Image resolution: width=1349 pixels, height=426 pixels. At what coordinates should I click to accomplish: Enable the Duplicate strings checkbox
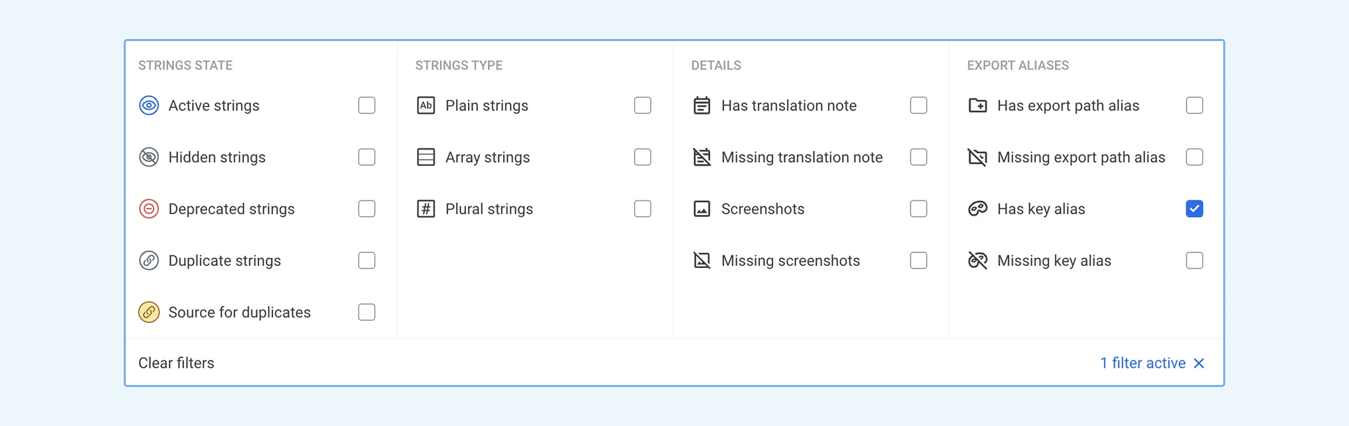(367, 261)
